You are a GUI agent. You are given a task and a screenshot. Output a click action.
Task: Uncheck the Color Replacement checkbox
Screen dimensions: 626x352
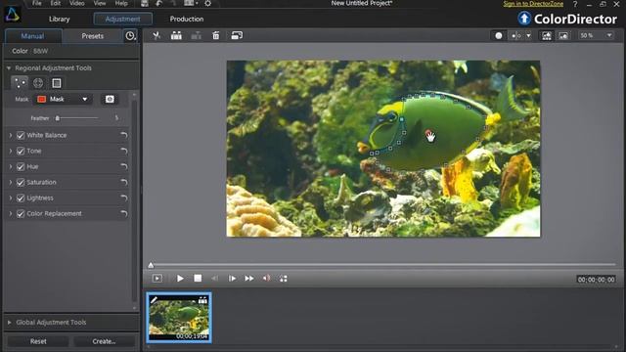pyautogui.click(x=21, y=214)
